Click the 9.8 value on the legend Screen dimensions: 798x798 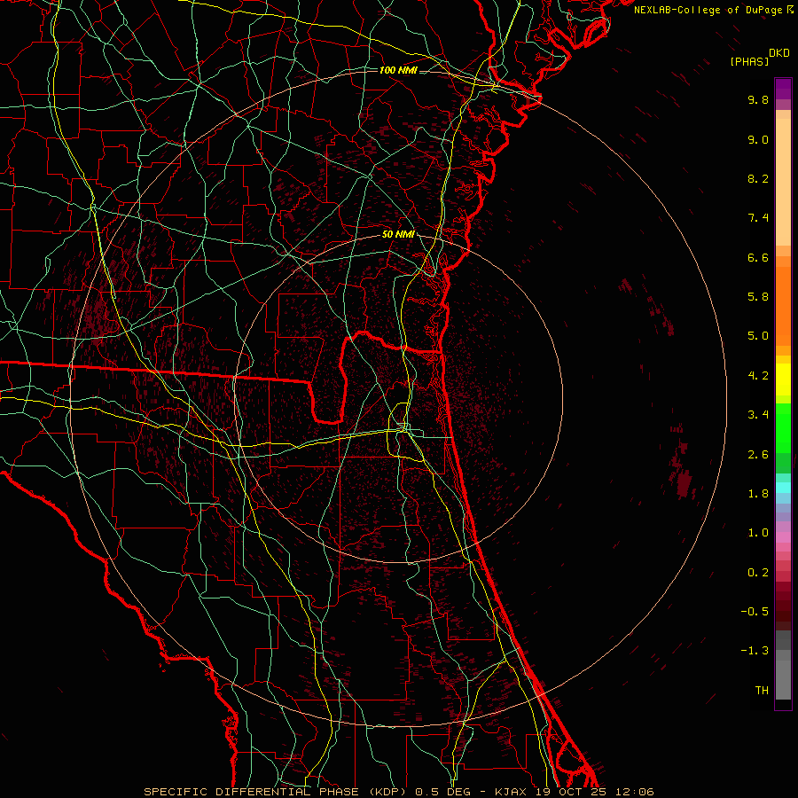pyautogui.click(x=757, y=100)
